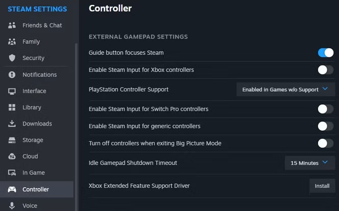Disable Guide button focuses Steam toggle
Viewport: 339px width, 211px height.
pyautogui.click(x=325, y=52)
